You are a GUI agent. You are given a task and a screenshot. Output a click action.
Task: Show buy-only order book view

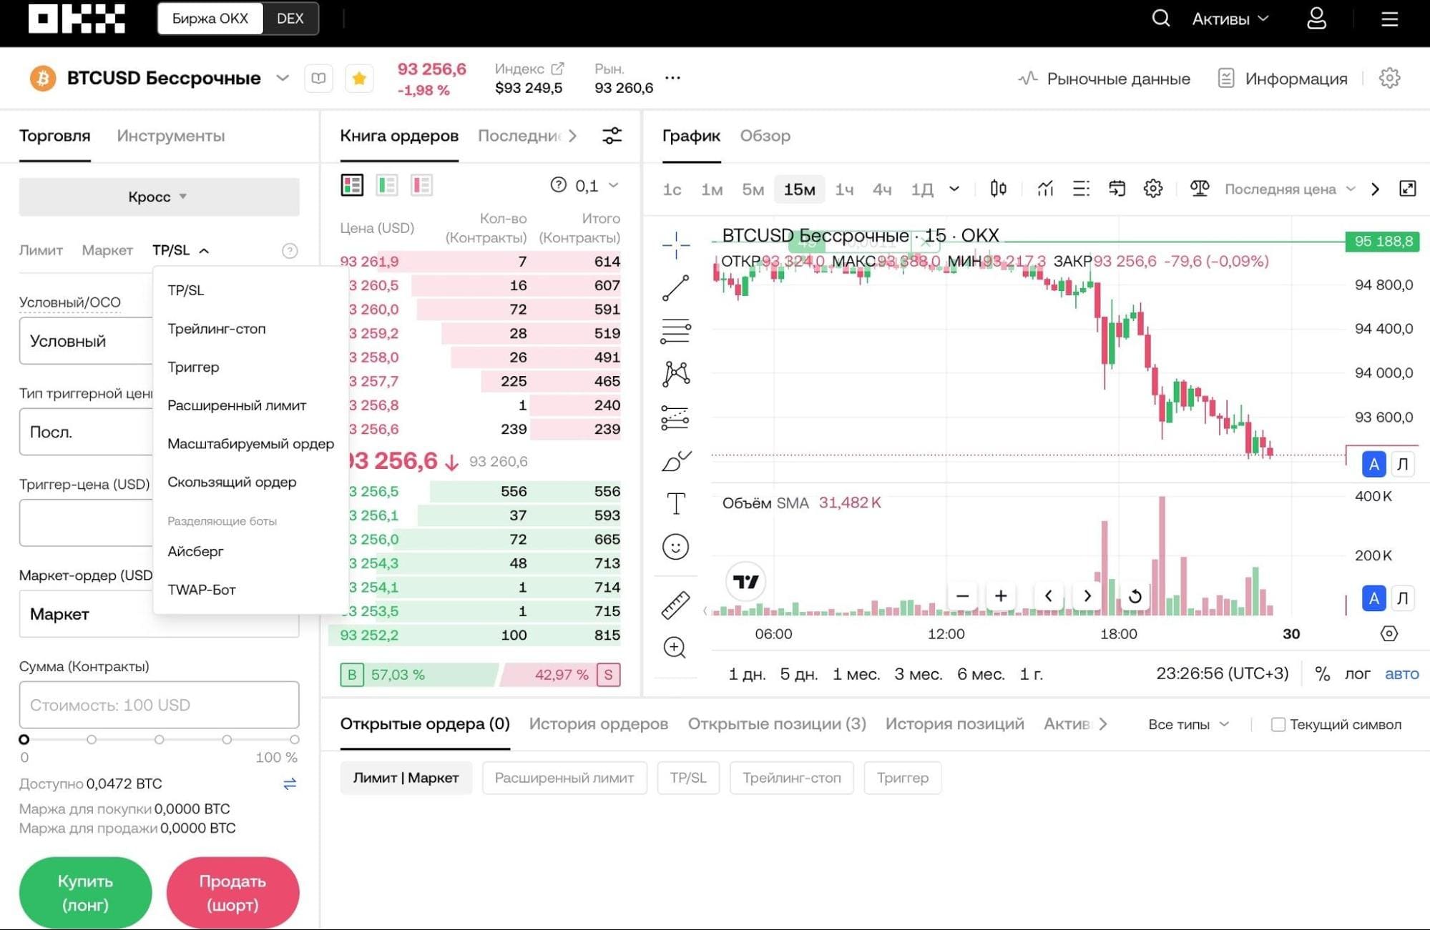click(x=387, y=185)
